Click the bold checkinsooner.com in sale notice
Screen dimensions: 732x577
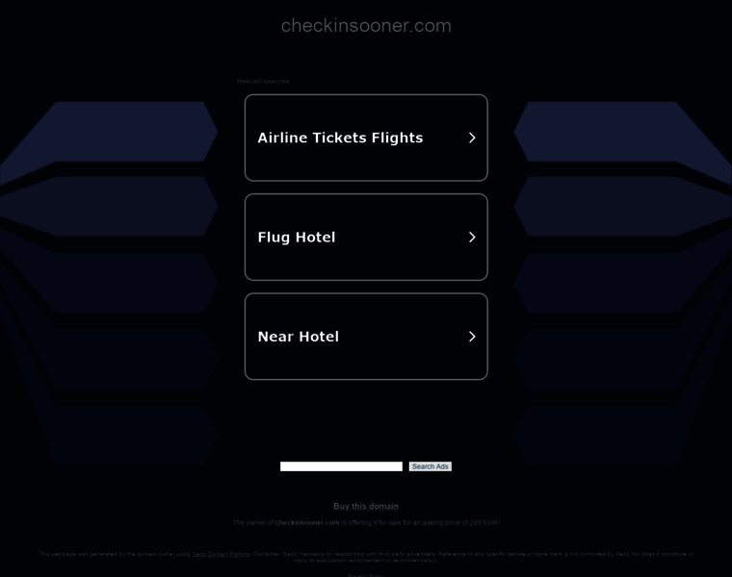307,522
